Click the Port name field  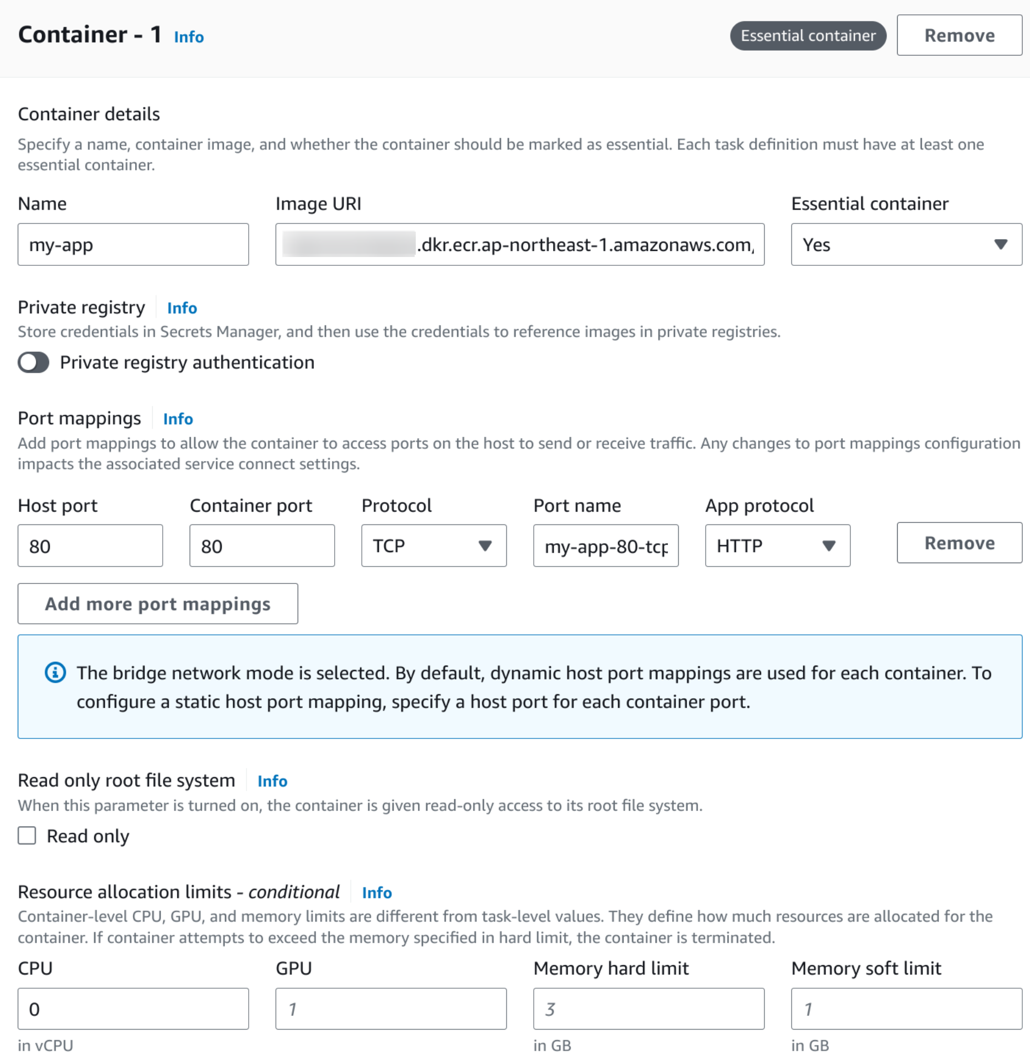click(605, 545)
